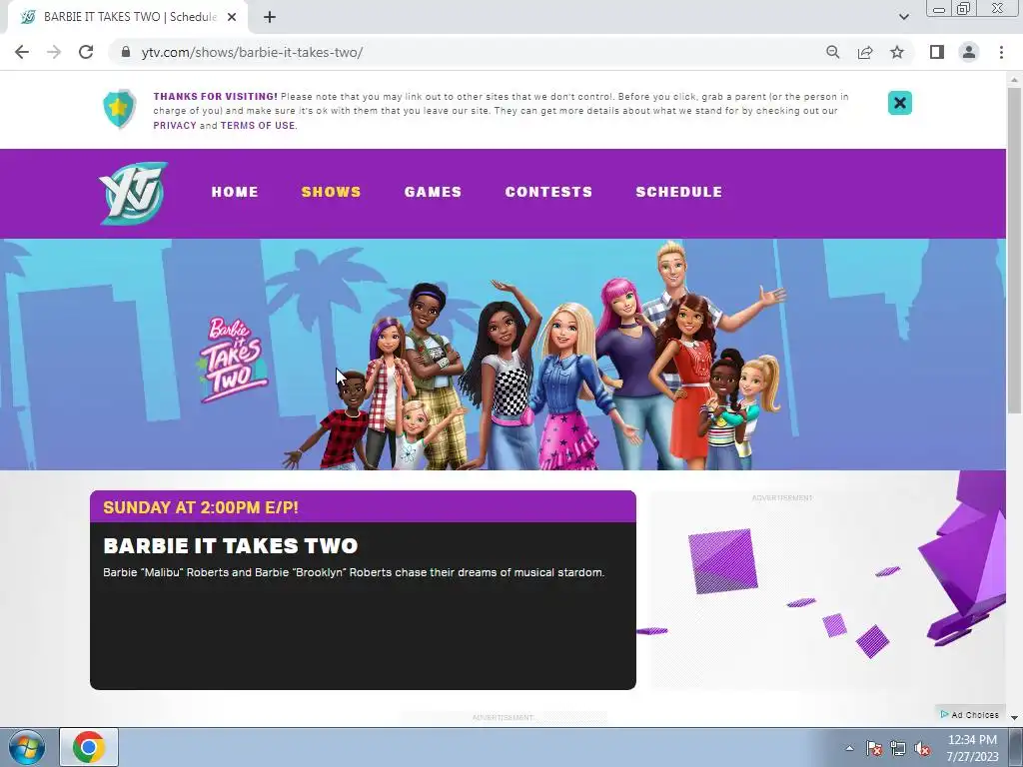The width and height of the screenshot is (1023, 767).
Task: Click the network tray icon
Action: pos(898,748)
